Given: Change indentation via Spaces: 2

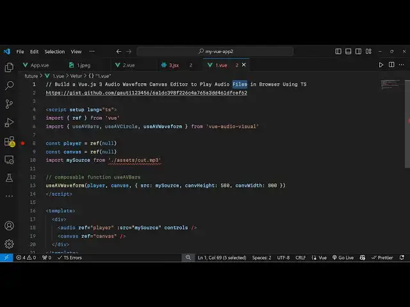Looking at the screenshot, I should (261, 258).
